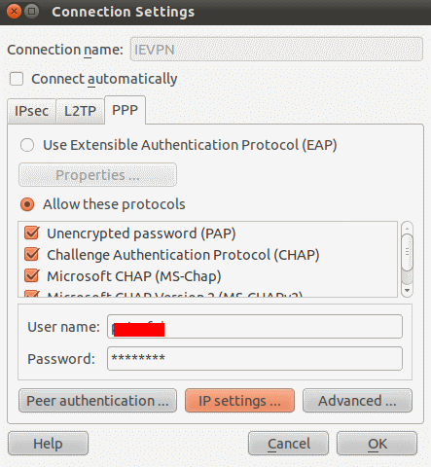Uncheck Challenge Authentication Protocol (CHAP)
Viewport: 431px width, 467px height.
(32, 255)
